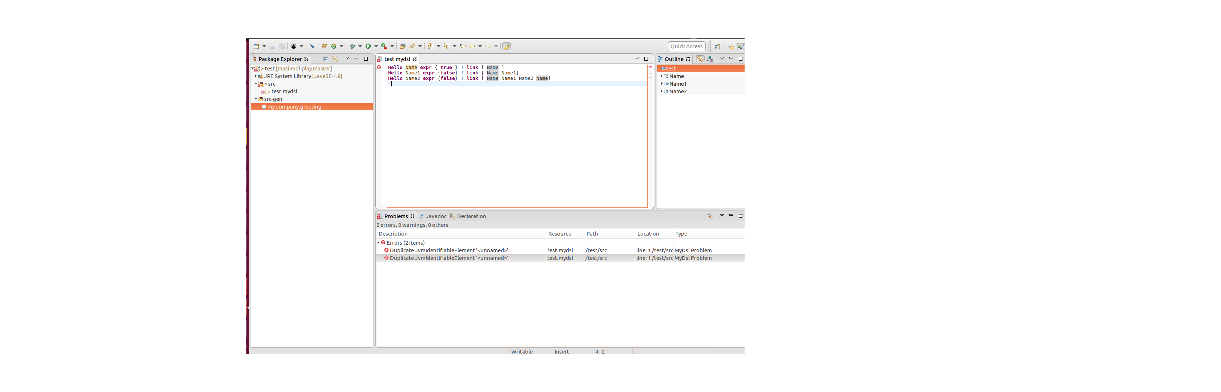1221x392 pixels.
Task: Collapse the Errors (2 items) group
Action: (x=378, y=243)
